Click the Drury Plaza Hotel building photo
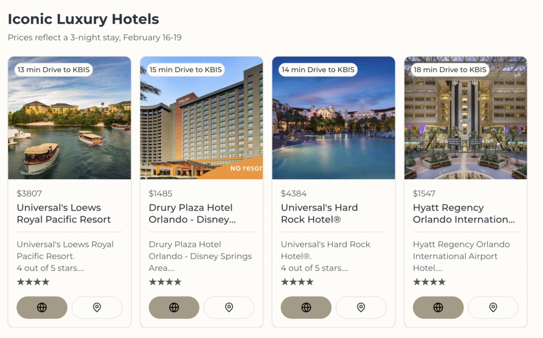The height and width of the screenshot is (338, 543). pos(201,118)
